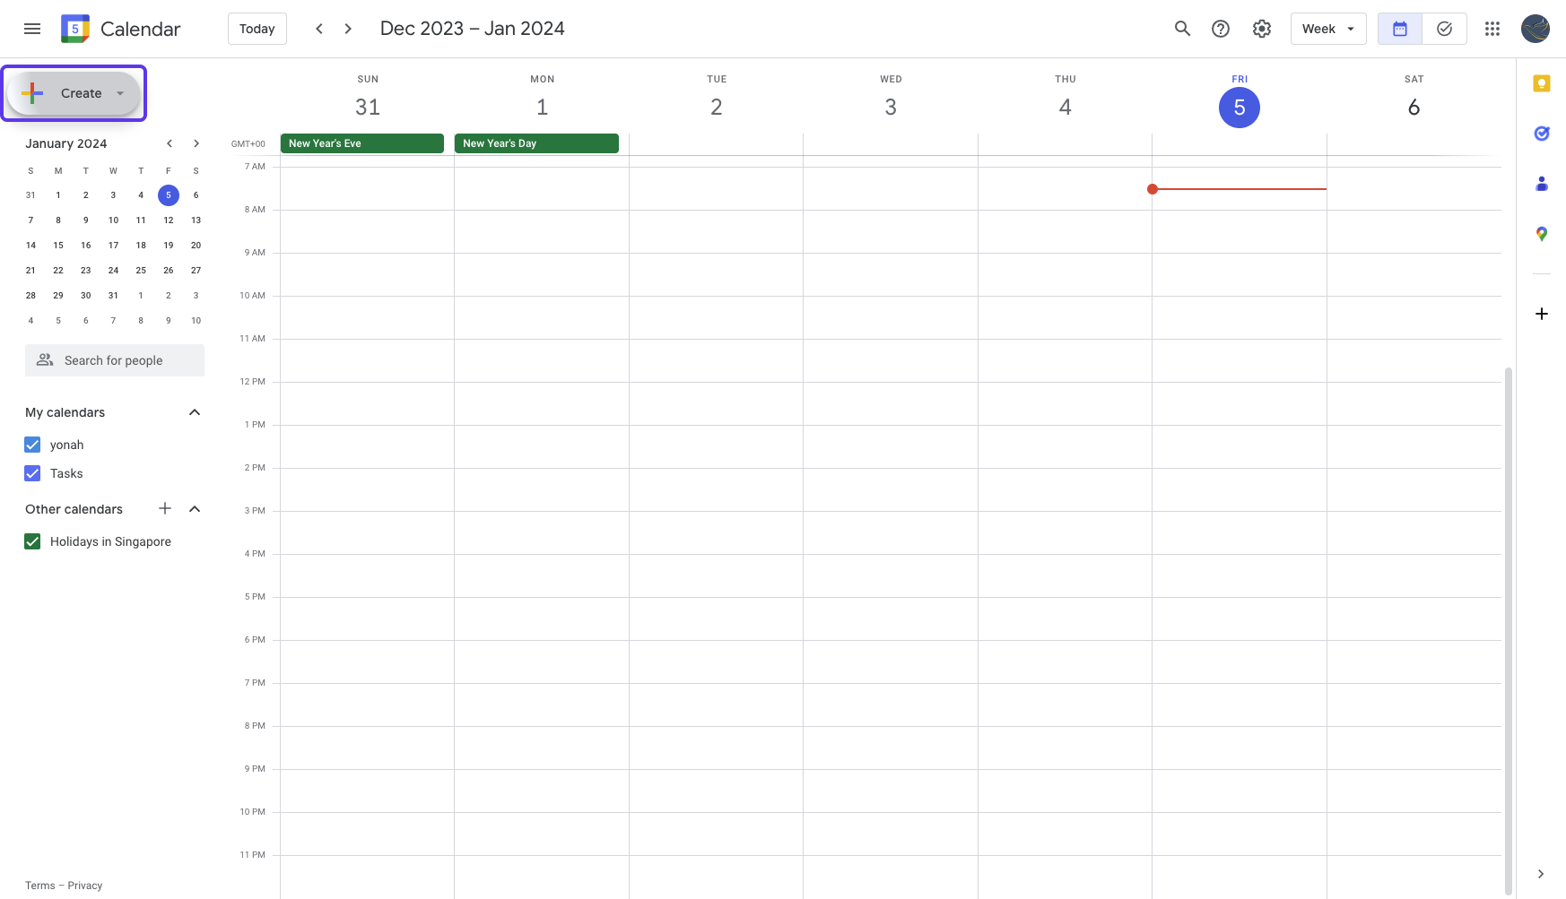Select January 12 in mini calendar
The image size is (1566, 899).
click(x=169, y=220)
